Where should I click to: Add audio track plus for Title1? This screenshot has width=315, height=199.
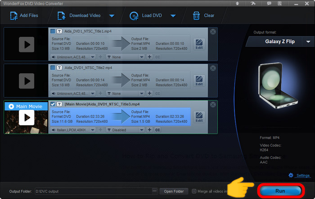pos(100,57)
